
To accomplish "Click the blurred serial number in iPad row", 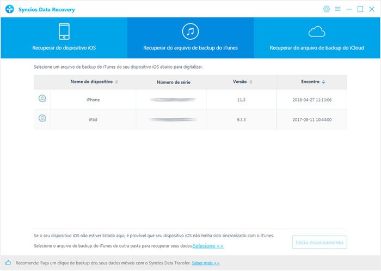I will 173,119.
